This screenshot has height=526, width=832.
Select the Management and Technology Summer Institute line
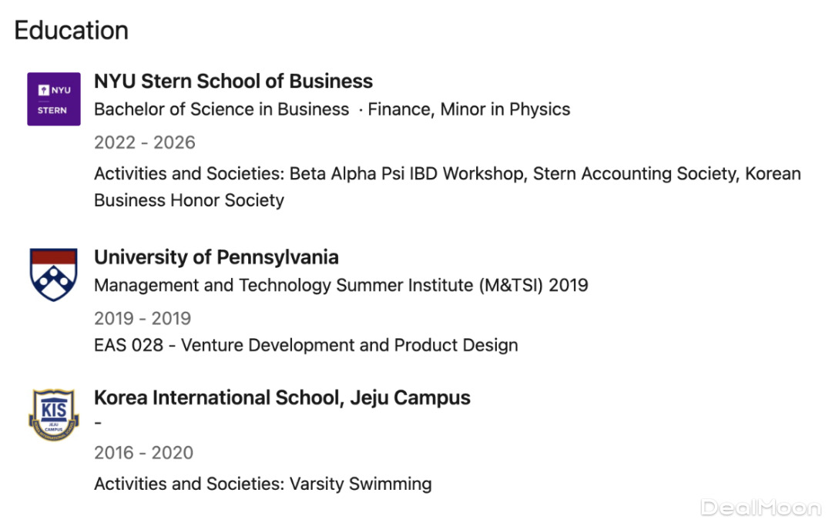pyautogui.click(x=341, y=286)
